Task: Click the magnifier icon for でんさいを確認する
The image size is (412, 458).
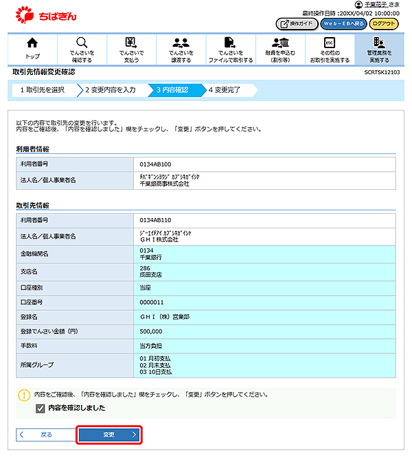Action: [82, 43]
